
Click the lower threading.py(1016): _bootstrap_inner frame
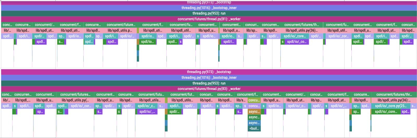point(209,78)
